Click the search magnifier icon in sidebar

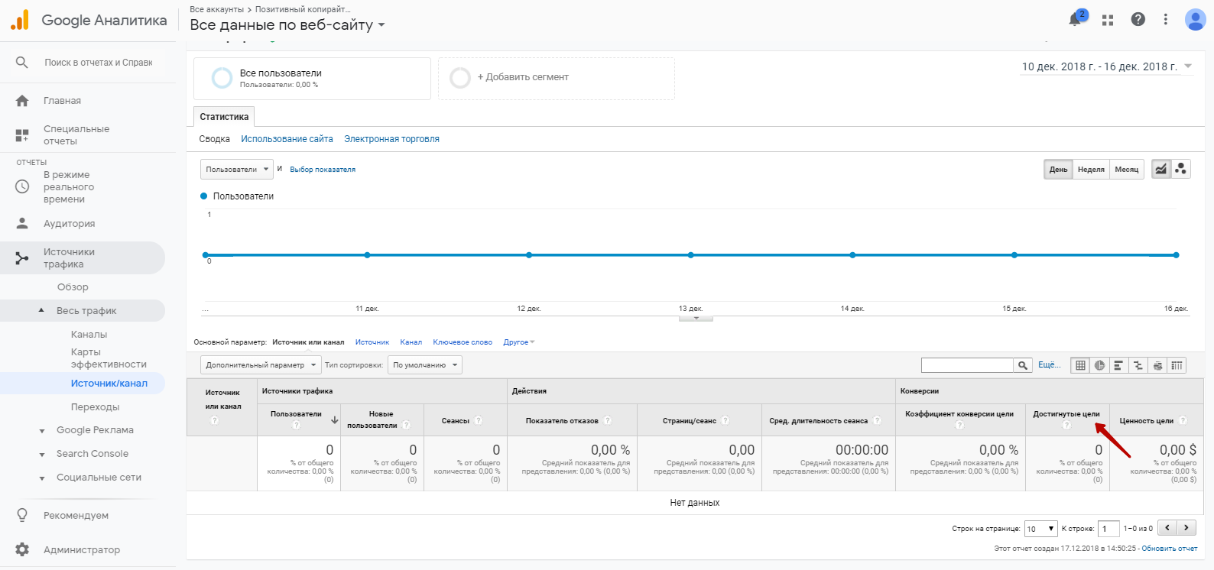22,62
